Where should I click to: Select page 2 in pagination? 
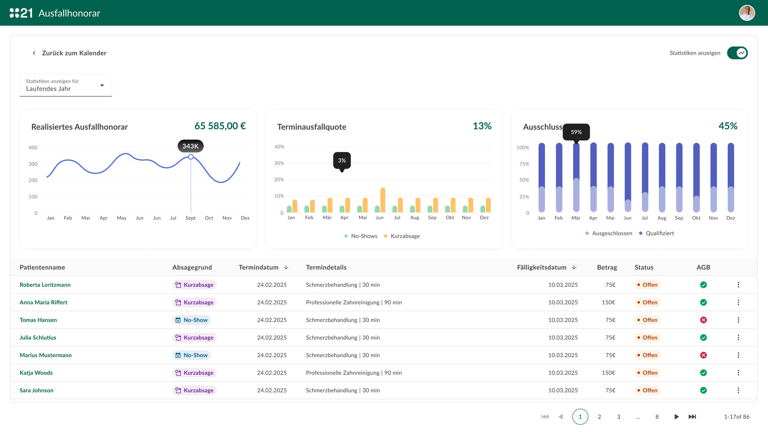(599, 417)
